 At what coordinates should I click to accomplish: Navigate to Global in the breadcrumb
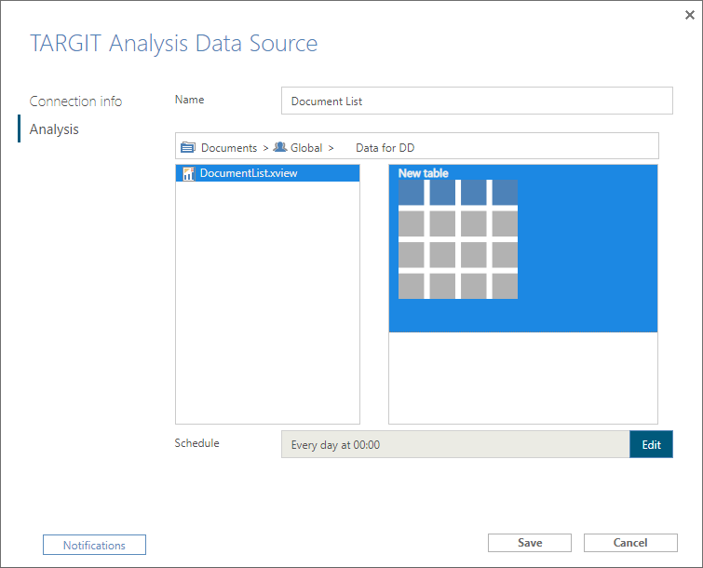click(306, 148)
